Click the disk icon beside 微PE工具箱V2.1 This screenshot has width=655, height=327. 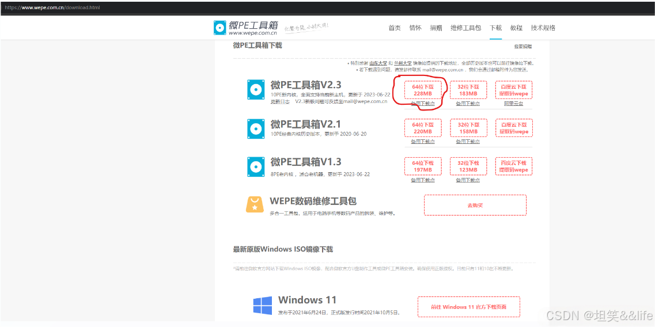pos(256,128)
